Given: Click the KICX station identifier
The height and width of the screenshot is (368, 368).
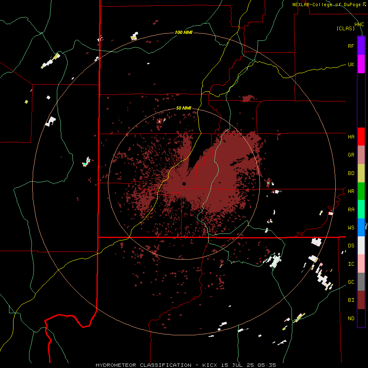Looking at the screenshot, I should [x=210, y=365].
